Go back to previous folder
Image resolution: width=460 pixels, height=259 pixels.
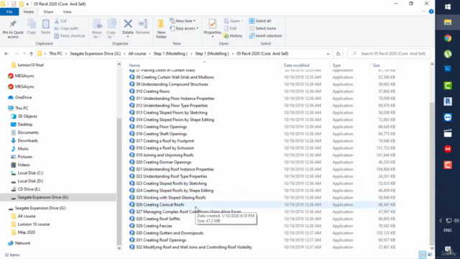[x=6, y=54]
